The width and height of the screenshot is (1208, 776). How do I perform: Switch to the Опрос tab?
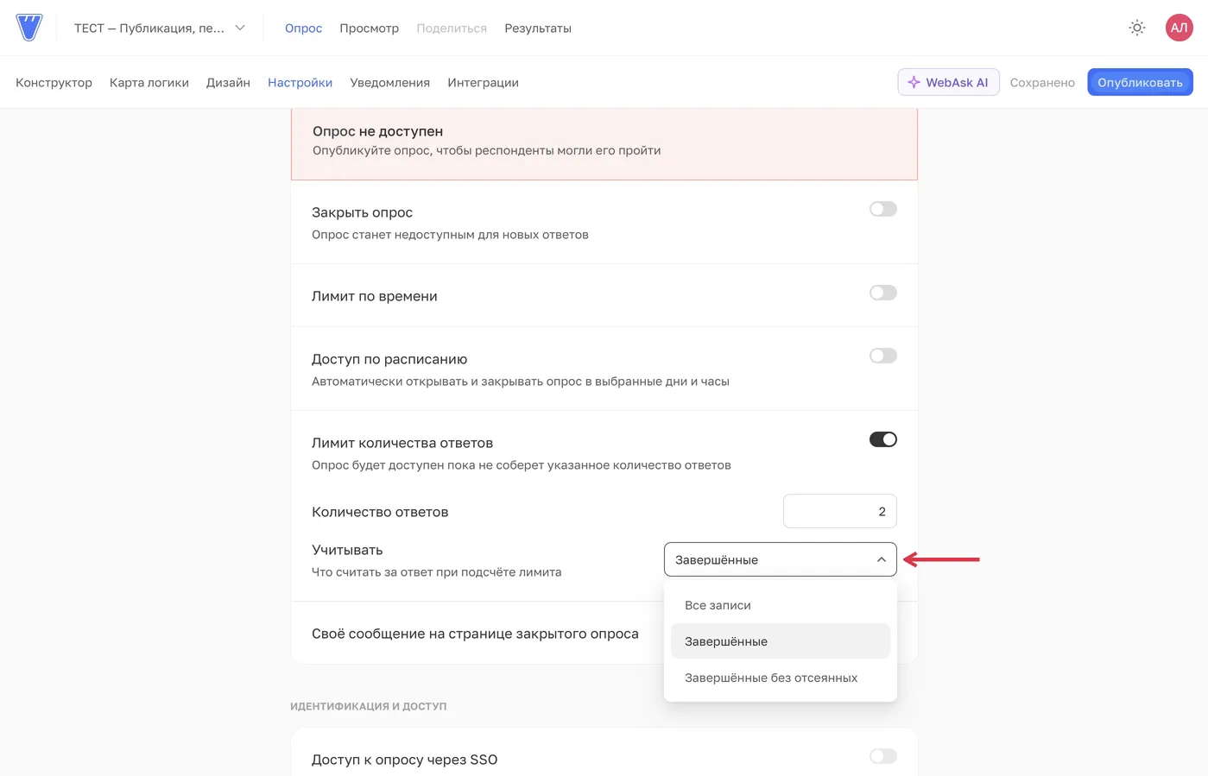tap(303, 28)
